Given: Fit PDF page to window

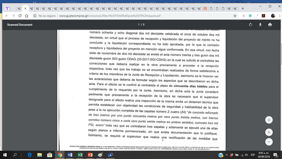Looking at the screenshot, I should click(269, 120).
